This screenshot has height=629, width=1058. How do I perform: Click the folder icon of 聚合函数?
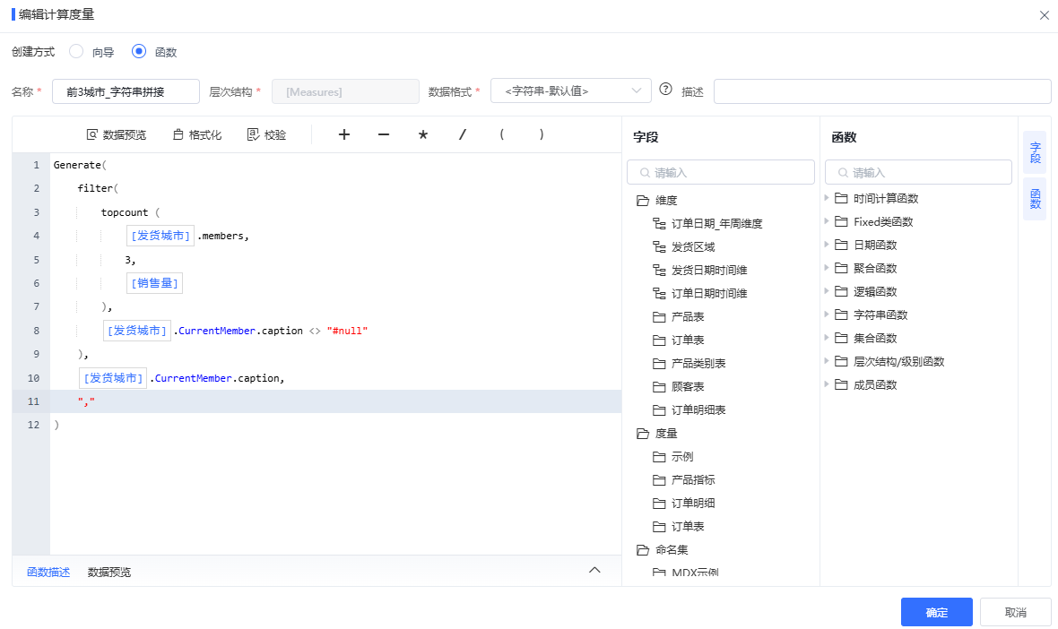[x=841, y=268]
